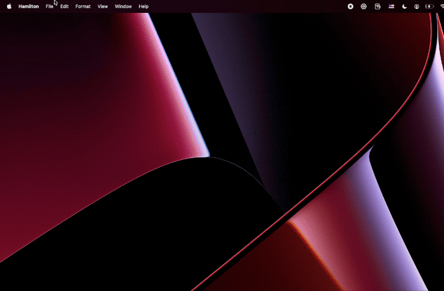The width and height of the screenshot is (444, 291).
Task: Open the Window menu
Action: [123, 6]
